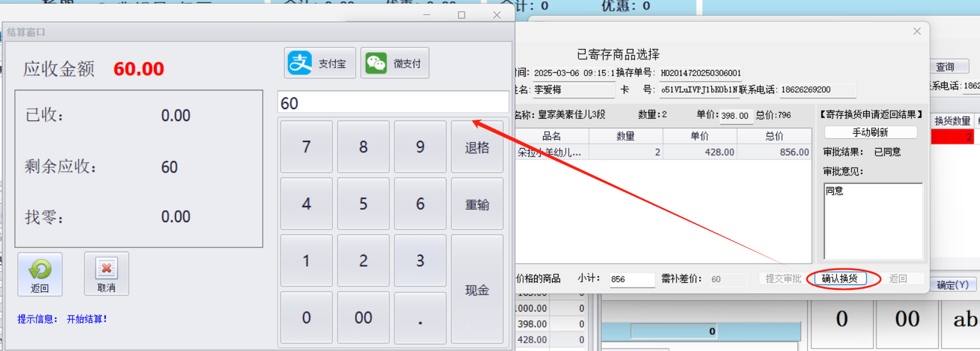Click the 428.00 unit price cell
The height and width of the screenshot is (351, 980).
click(700, 152)
